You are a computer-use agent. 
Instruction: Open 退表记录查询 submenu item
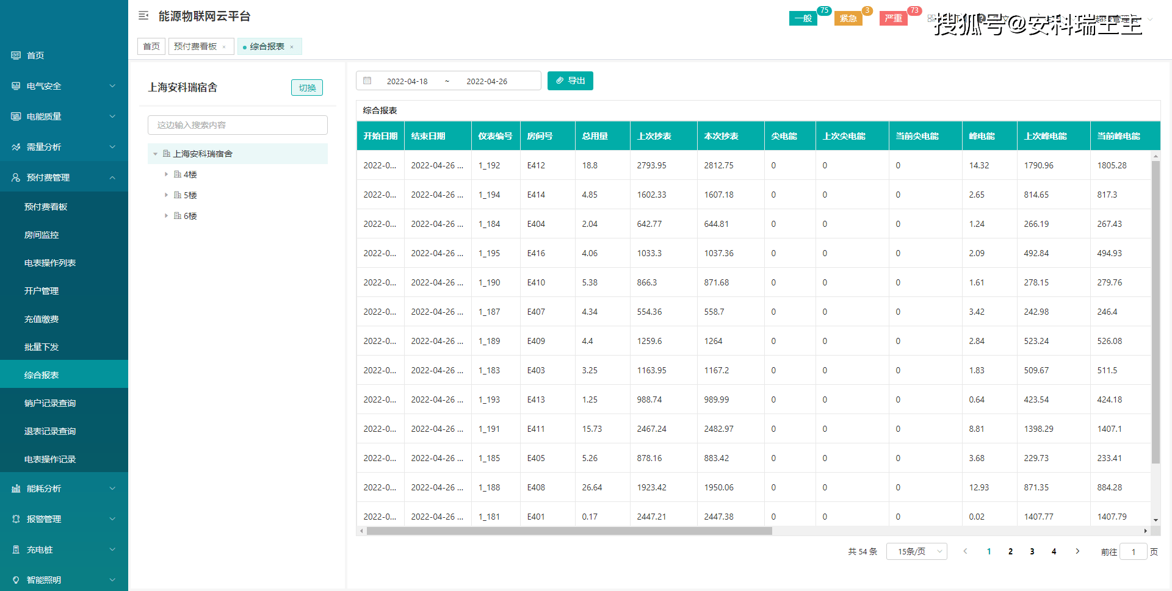tap(64, 431)
